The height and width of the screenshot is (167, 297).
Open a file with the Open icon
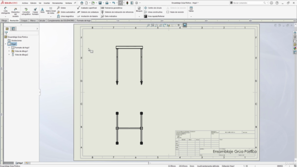pyautogui.click(x=93, y=3)
